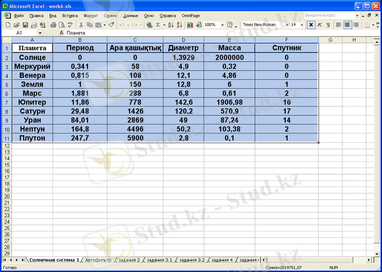
Task: Switch to the Автофильтр sheet tab
Action: 98,260
